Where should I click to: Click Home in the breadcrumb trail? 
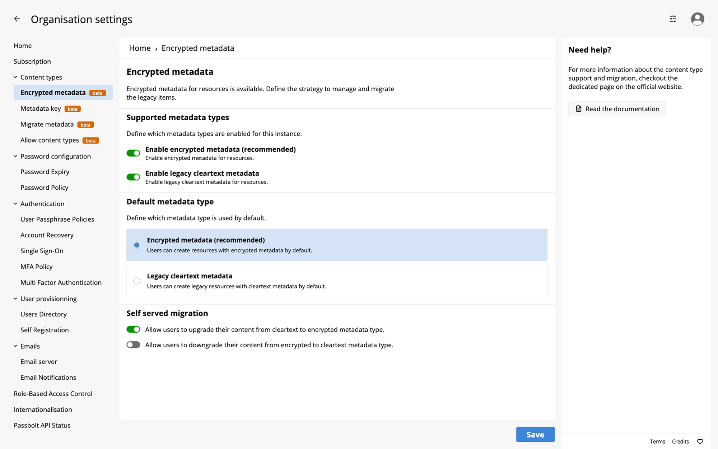point(140,48)
